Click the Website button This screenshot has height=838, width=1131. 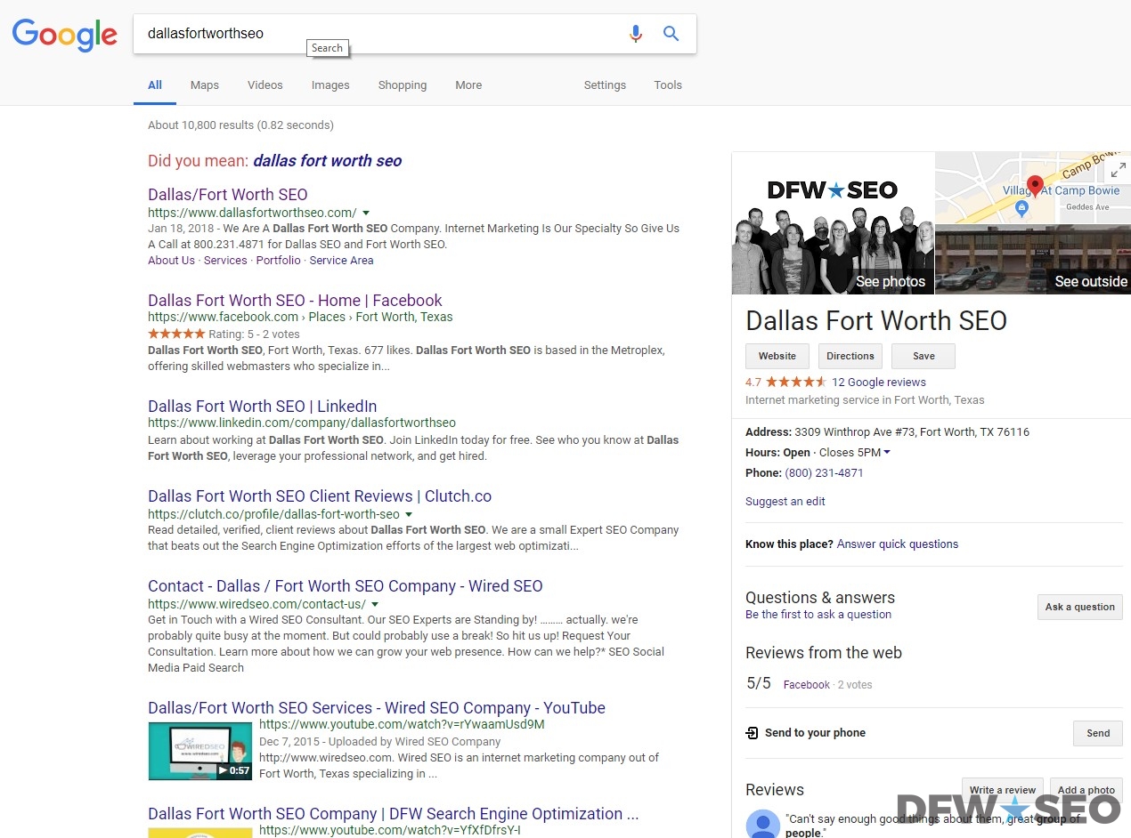click(777, 356)
